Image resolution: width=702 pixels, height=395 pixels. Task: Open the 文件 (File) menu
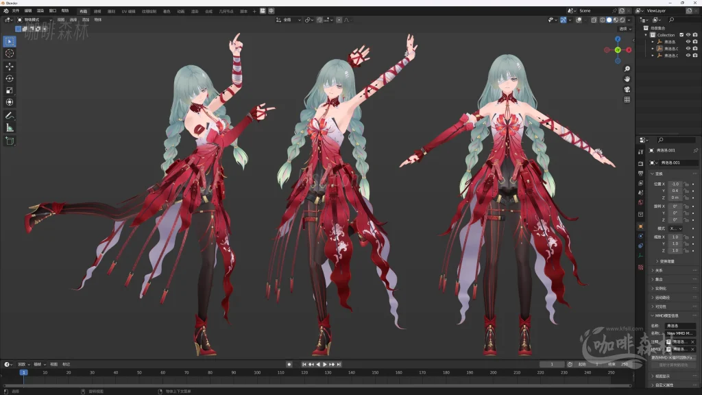point(16,11)
